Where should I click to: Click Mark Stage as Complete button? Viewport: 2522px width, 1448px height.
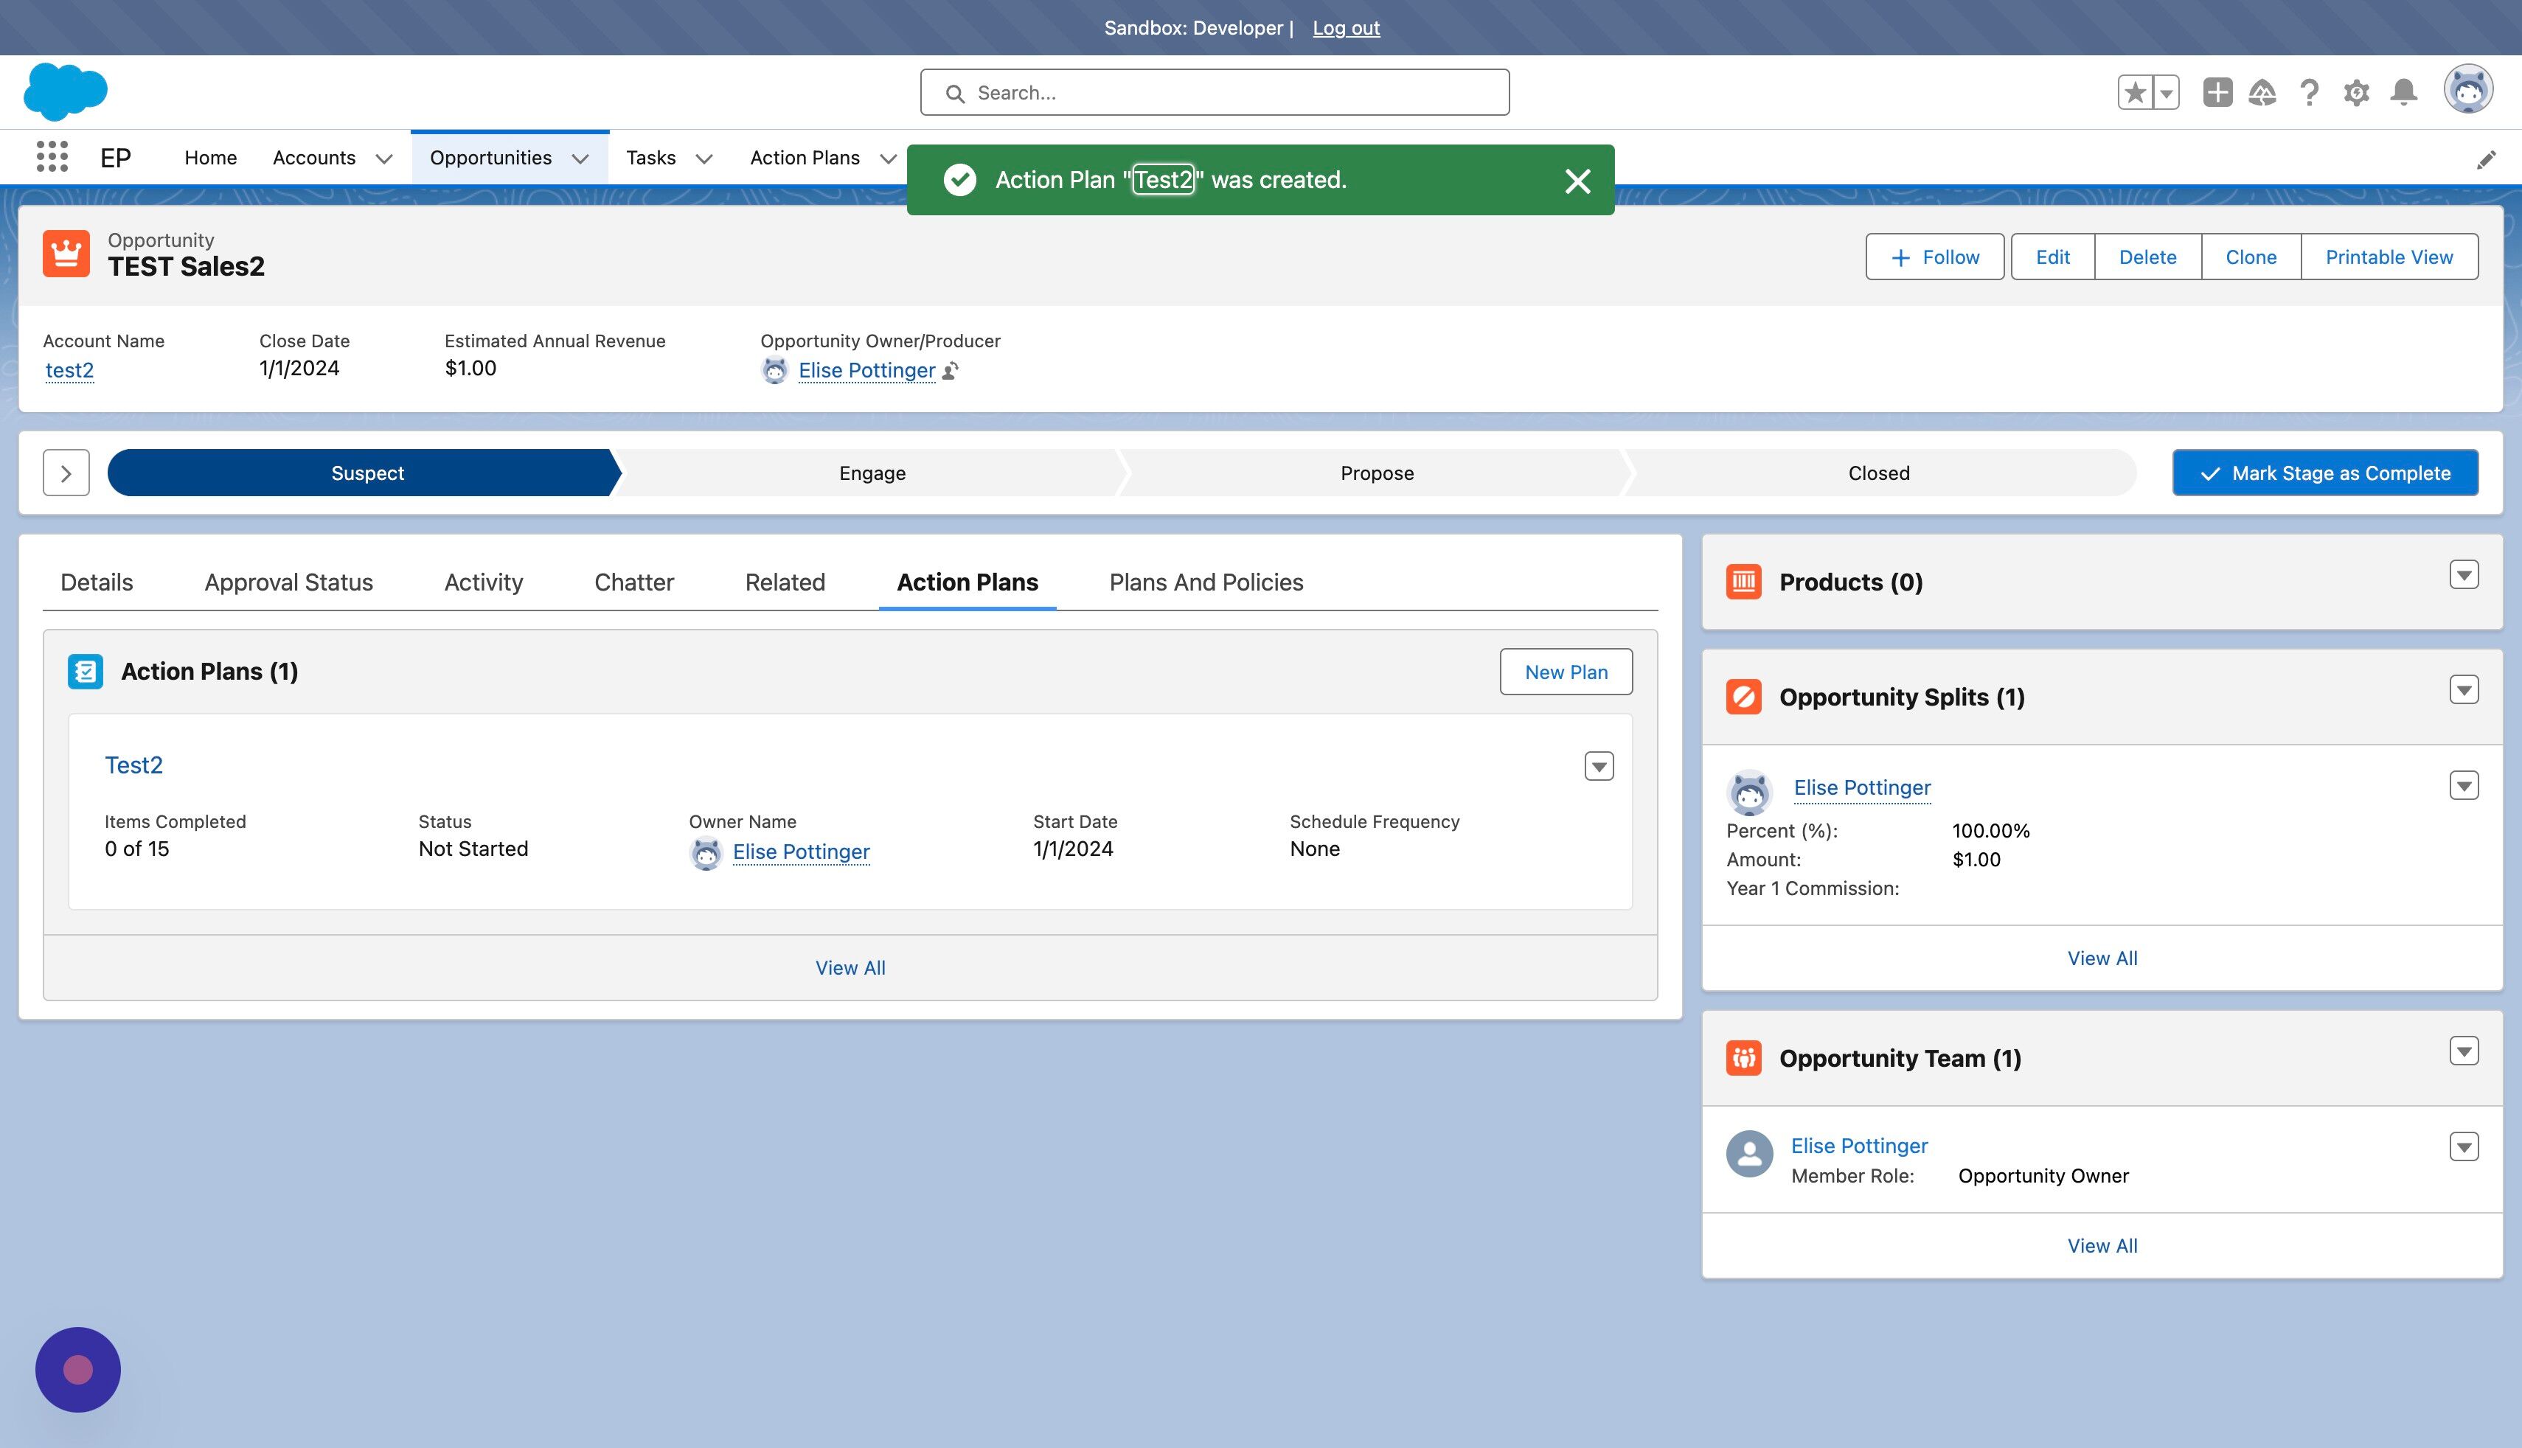pyautogui.click(x=2325, y=473)
